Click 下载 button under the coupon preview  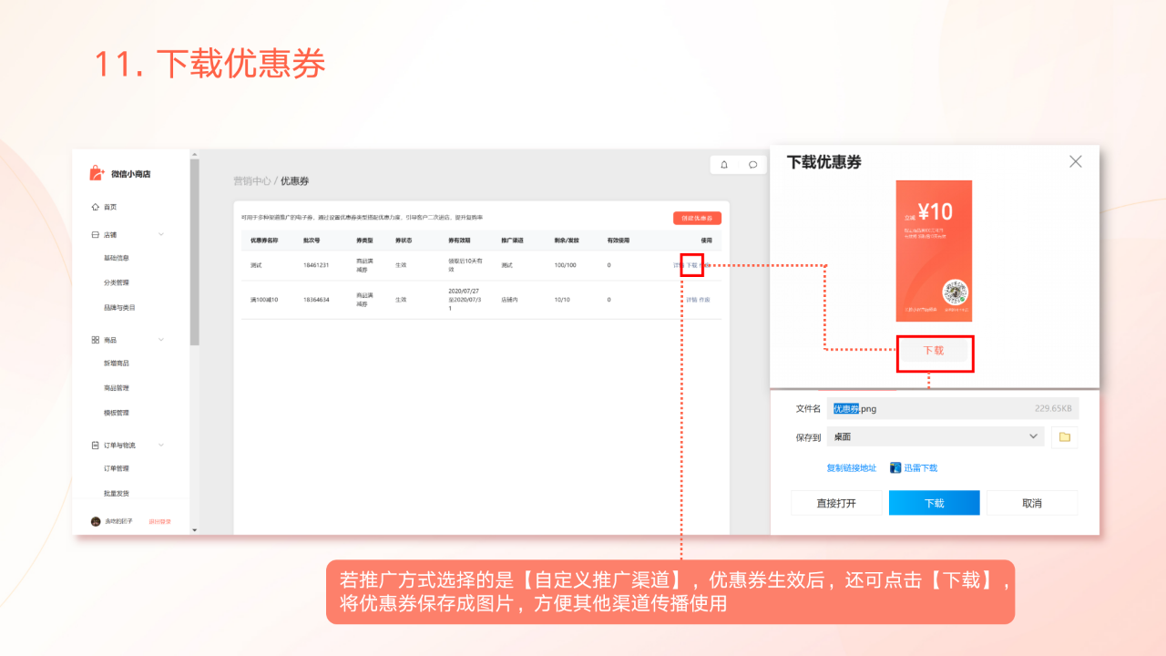[934, 351]
